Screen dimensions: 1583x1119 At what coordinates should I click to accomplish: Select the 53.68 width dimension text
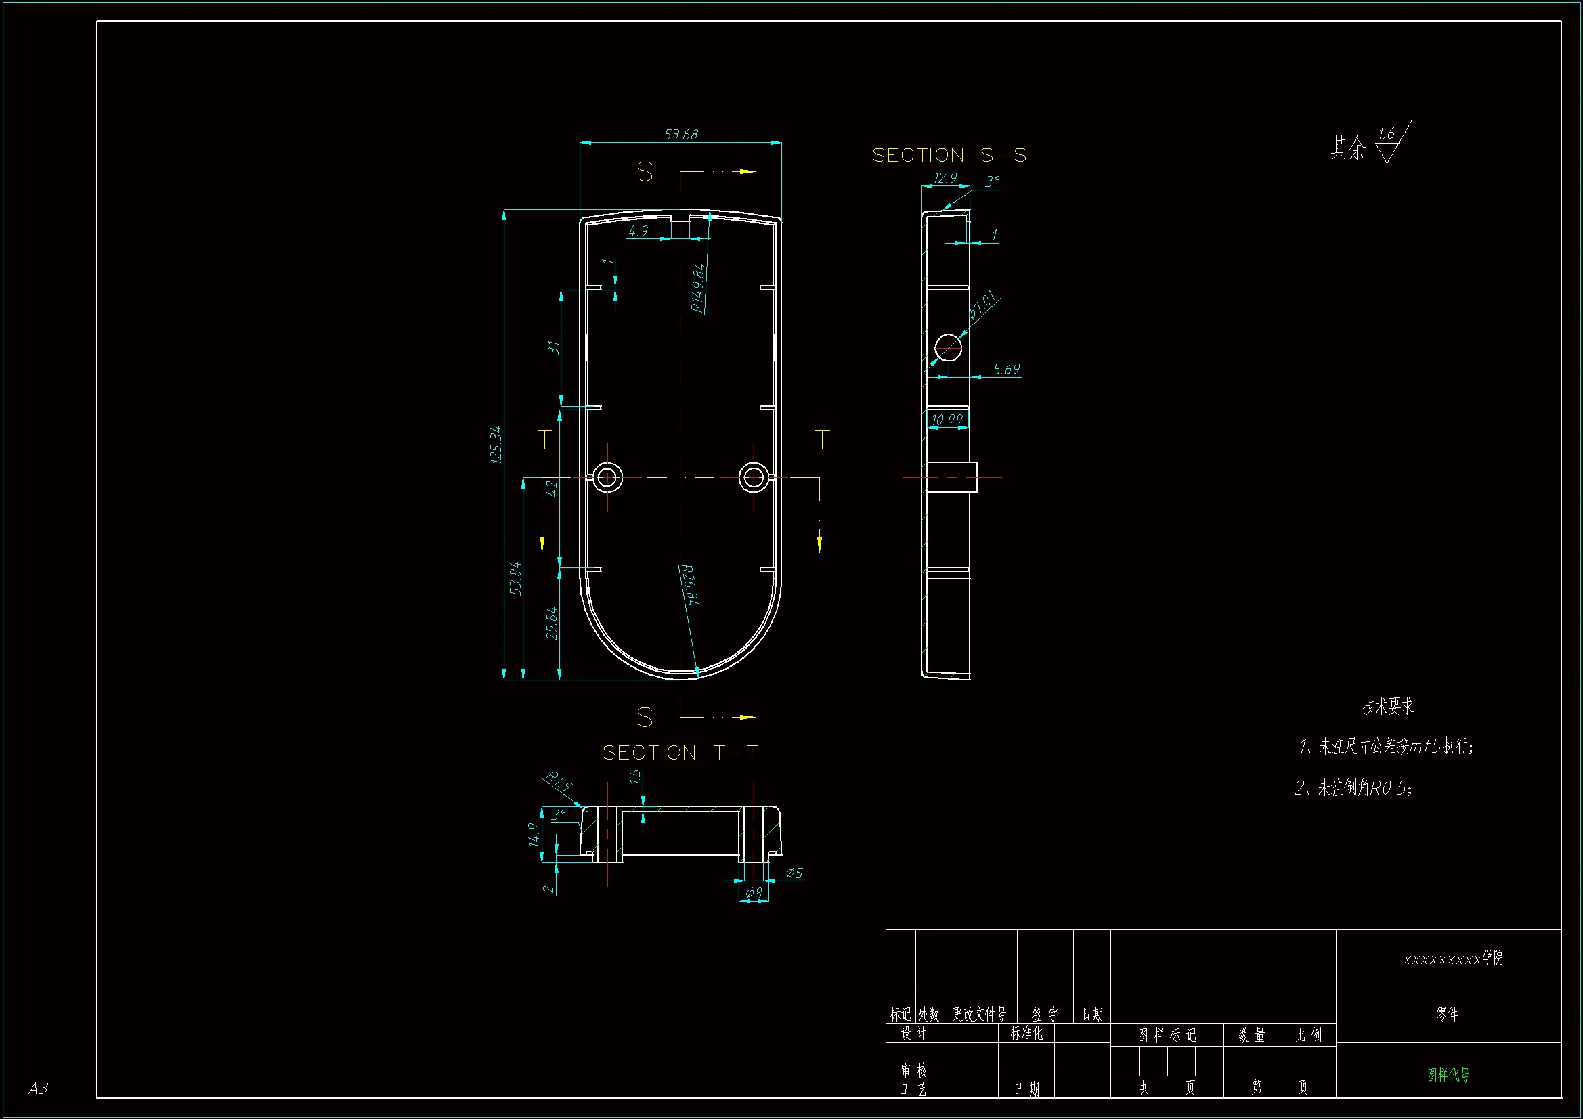point(680,135)
